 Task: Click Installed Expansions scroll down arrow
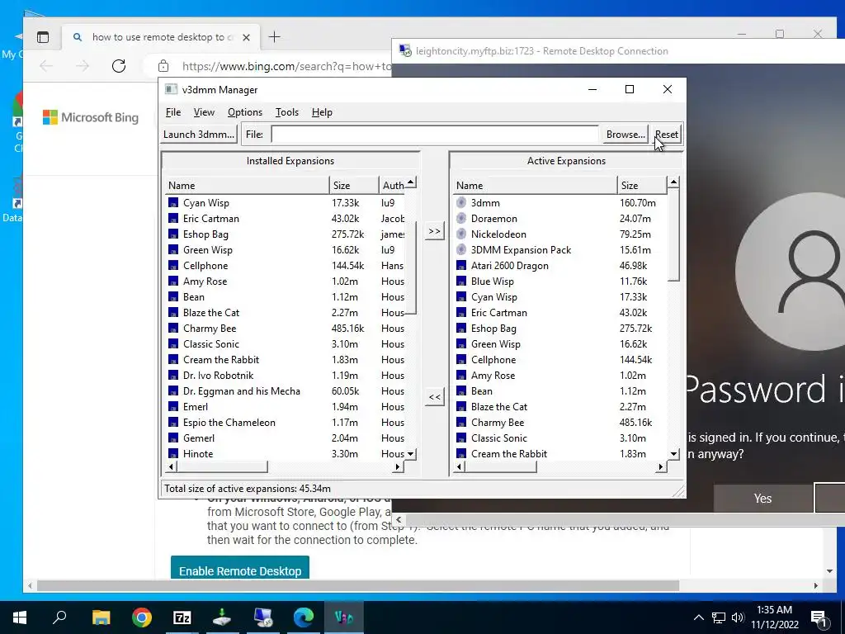point(411,454)
